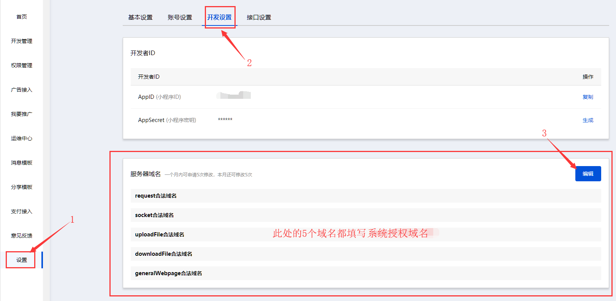Open 权限管理 in the sidebar
616x301 pixels.
click(22, 65)
